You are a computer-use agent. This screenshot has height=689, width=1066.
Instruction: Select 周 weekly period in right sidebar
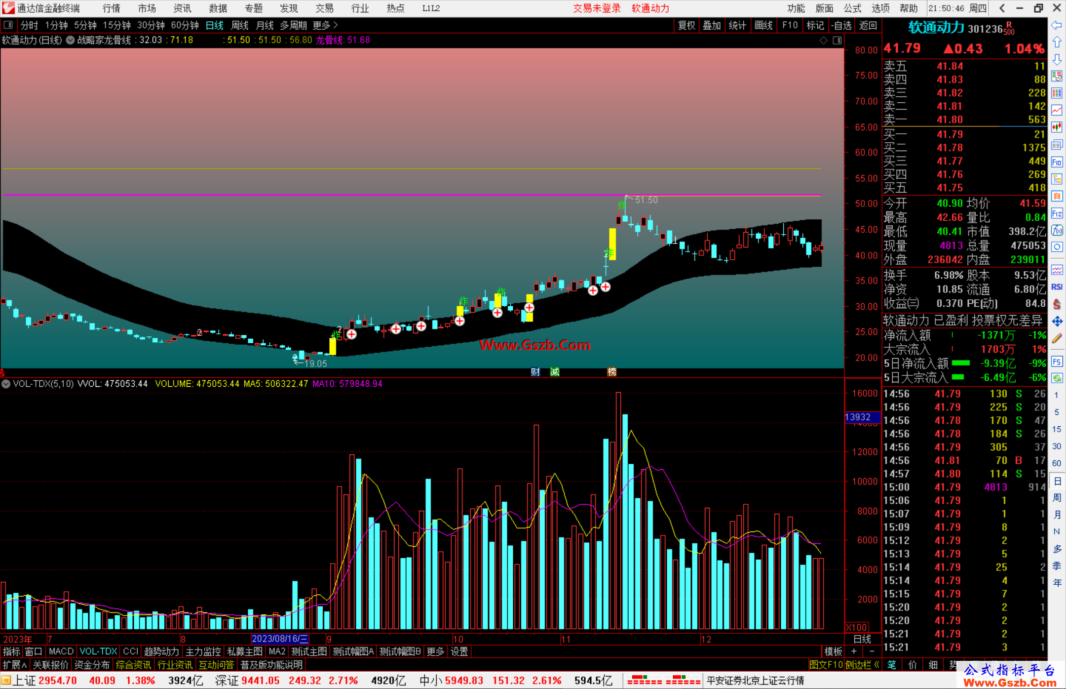(1057, 497)
